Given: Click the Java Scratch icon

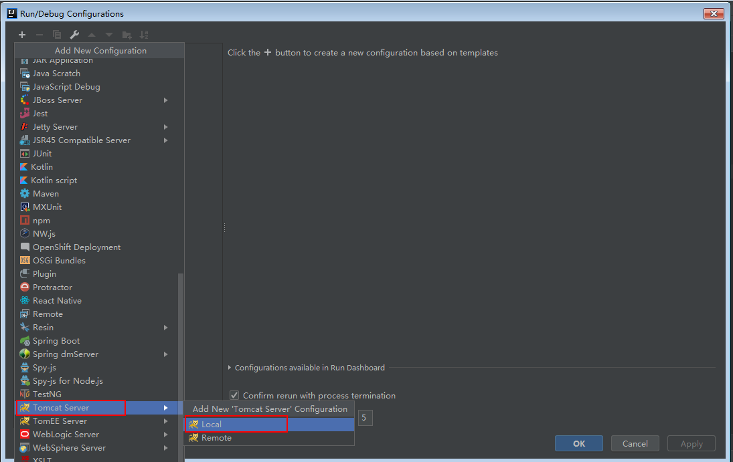Looking at the screenshot, I should pyautogui.click(x=25, y=74).
